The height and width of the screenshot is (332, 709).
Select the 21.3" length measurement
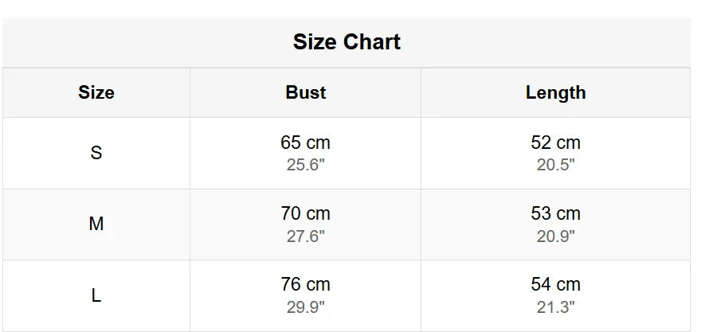click(556, 307)
